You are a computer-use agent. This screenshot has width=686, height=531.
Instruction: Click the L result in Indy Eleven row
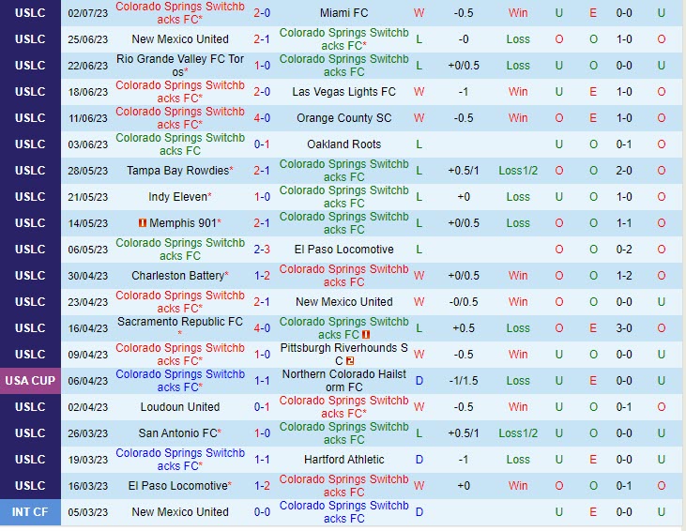pyautogui.click(x=419, y=197)
